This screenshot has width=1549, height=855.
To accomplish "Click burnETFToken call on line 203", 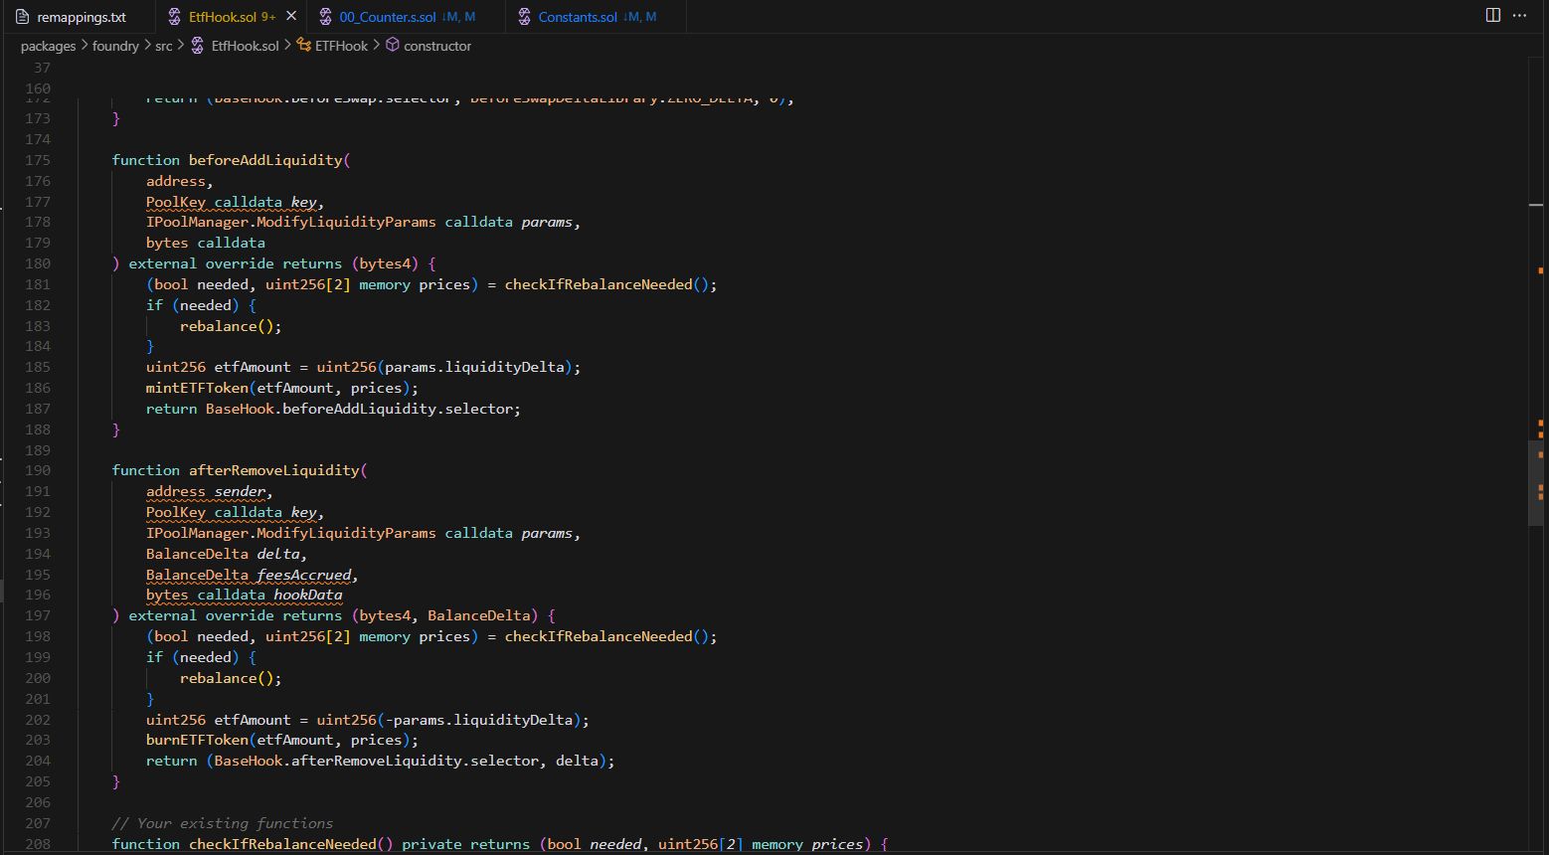I will point(197,740).
